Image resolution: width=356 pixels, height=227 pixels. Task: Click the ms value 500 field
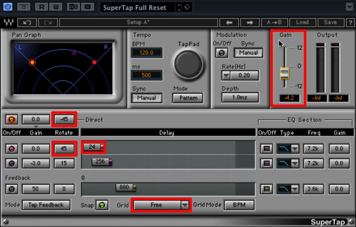point(147,75)
